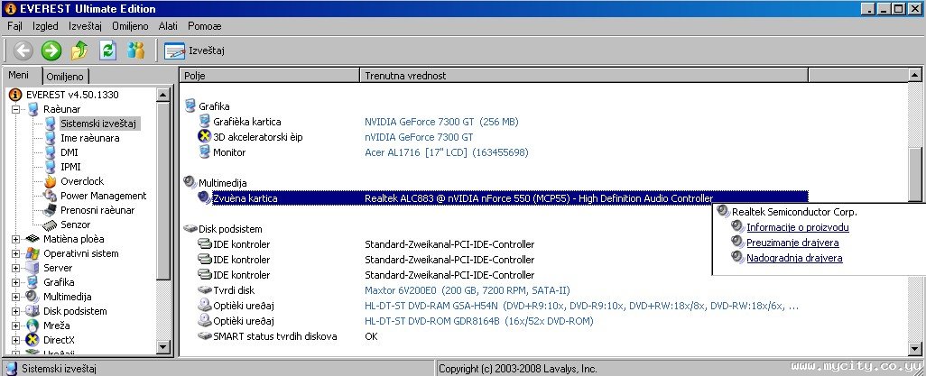Image resolution: width=926 pixels, height=376 pixels.
Task: Click the Prenosni raèunar laptop icon
Action: point(51,210)
